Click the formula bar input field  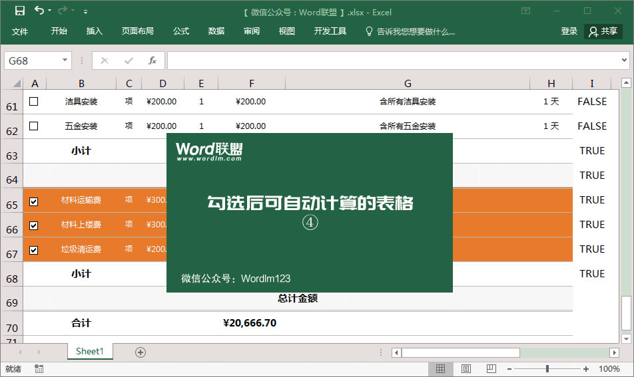pos(393,61)
